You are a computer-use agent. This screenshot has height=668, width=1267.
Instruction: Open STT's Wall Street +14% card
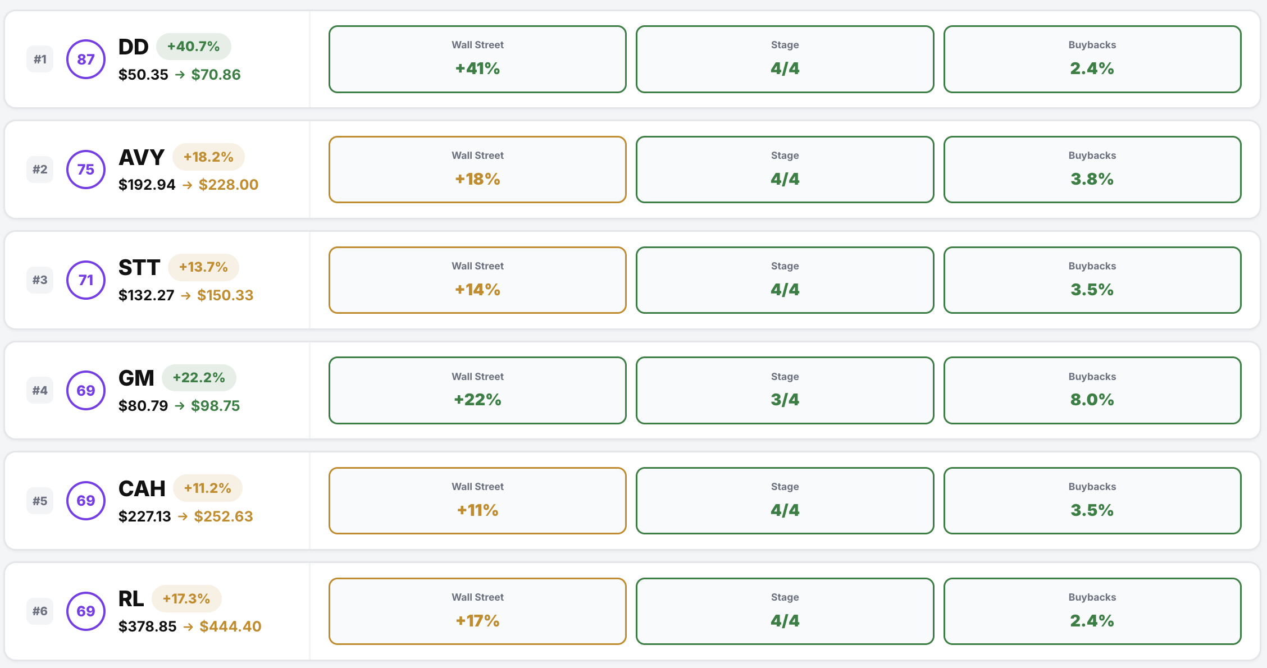coord(477,280)
